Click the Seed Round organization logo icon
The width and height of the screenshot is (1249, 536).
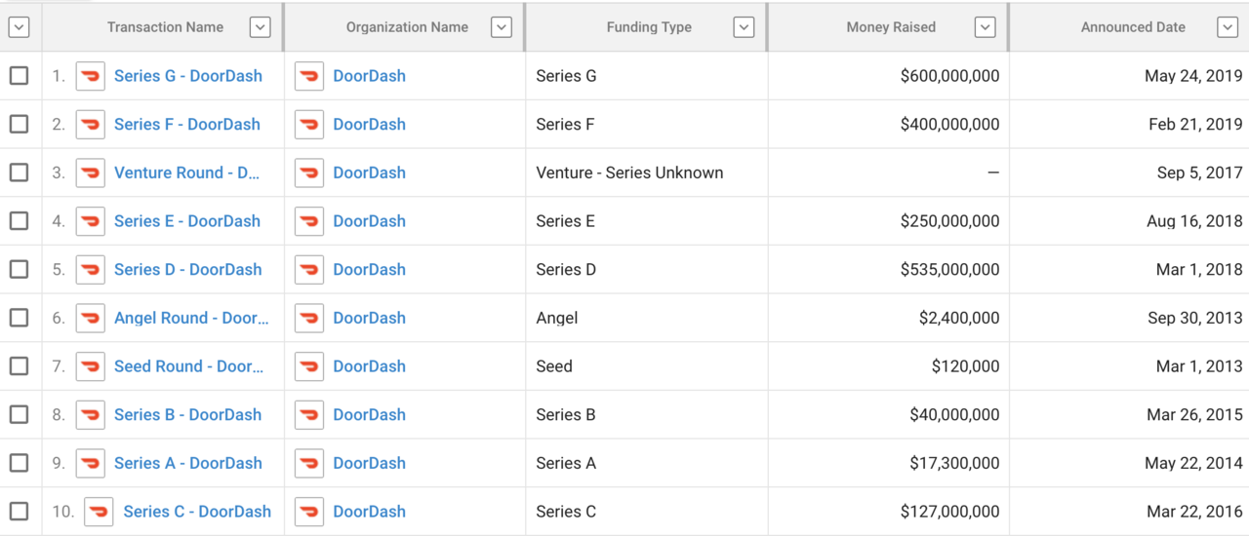coord(309,366)
